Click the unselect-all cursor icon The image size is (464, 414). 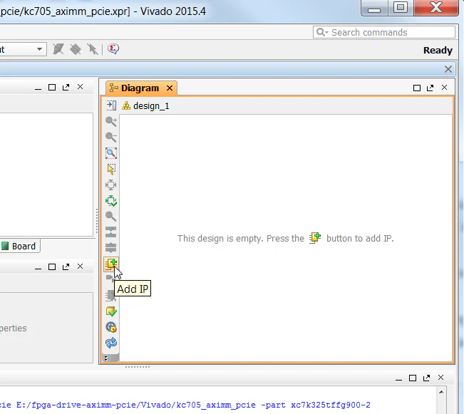[93, 49]
